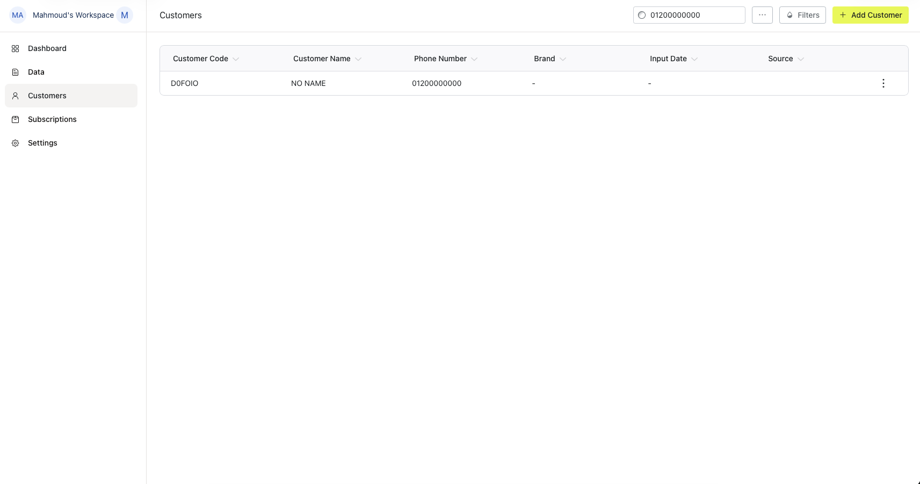Click the search field with 01200000000
The width and height of the screenshot is (920, 484).
click(689, 15)
